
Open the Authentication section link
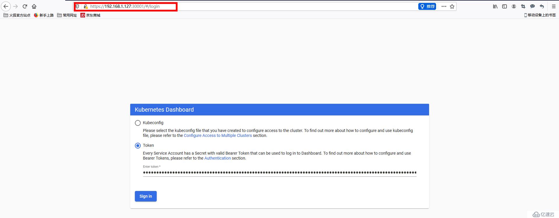218,158
